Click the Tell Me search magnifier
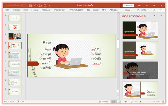 click(x=137, y=10)
